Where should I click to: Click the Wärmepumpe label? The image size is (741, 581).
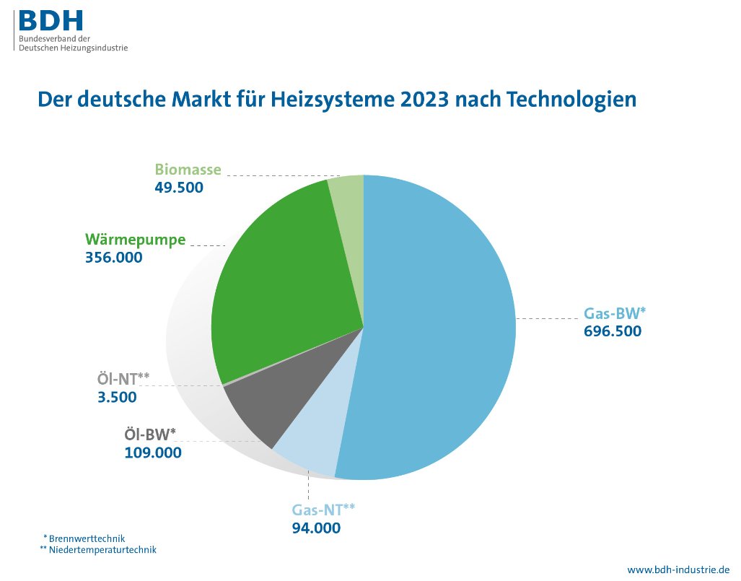coord(136,240)
